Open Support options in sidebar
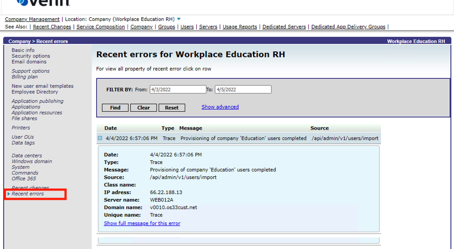 coord(31,71)
